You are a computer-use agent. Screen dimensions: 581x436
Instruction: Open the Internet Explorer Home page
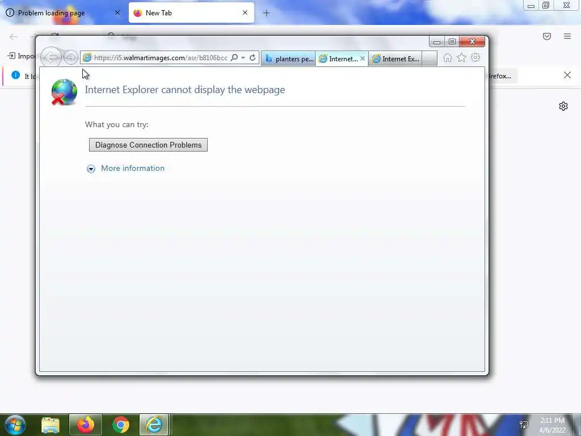[x=448, y=58]
